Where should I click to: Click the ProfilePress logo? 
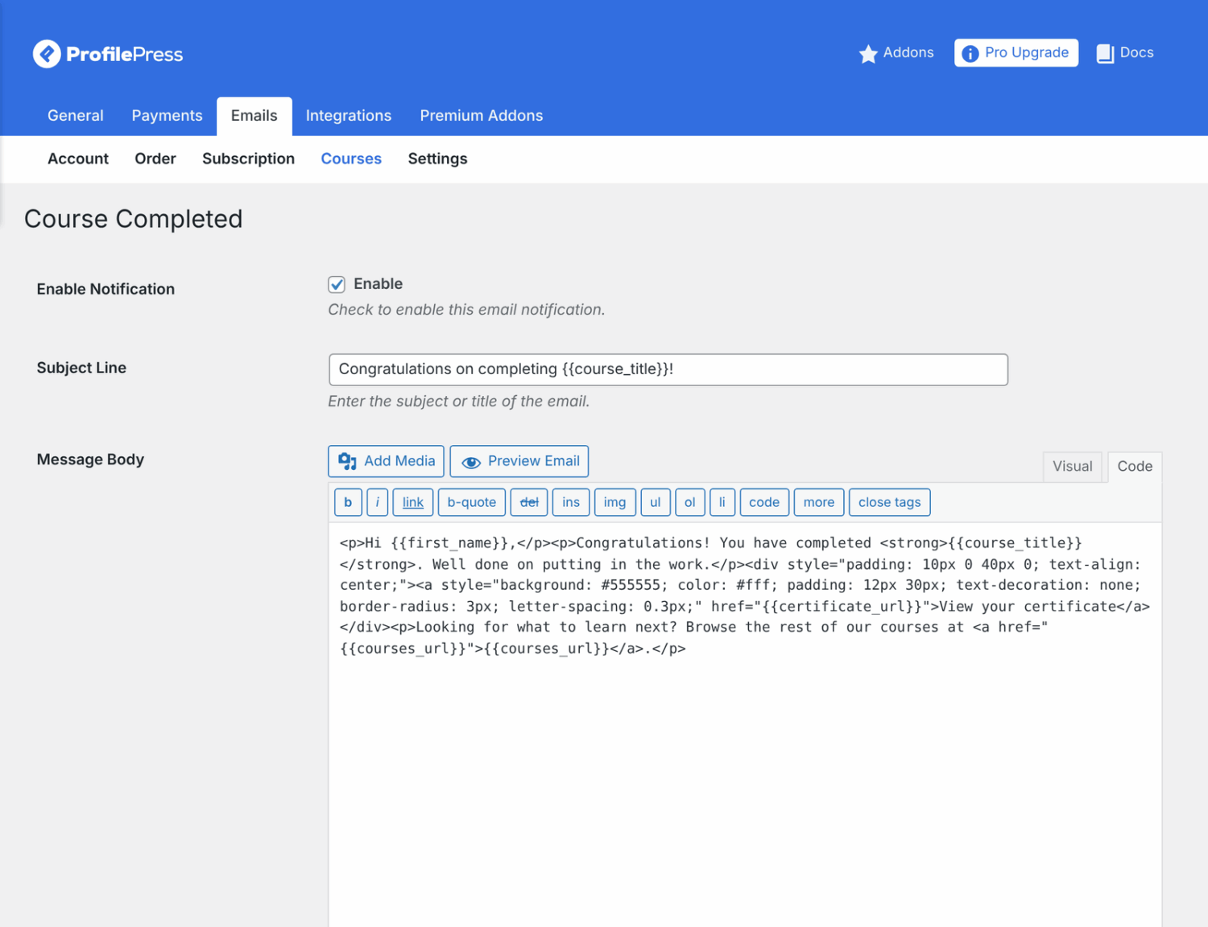(x=108, y=54)
